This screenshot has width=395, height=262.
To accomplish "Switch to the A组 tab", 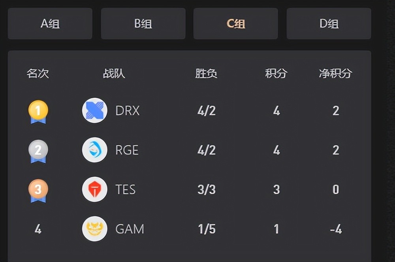I will point(50,24).
